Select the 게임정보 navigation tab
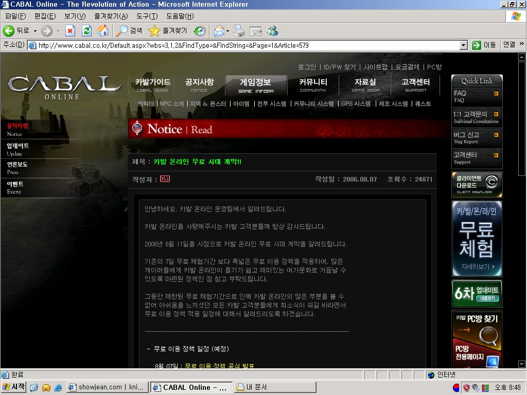527x395 pixels. pos(256,85)
